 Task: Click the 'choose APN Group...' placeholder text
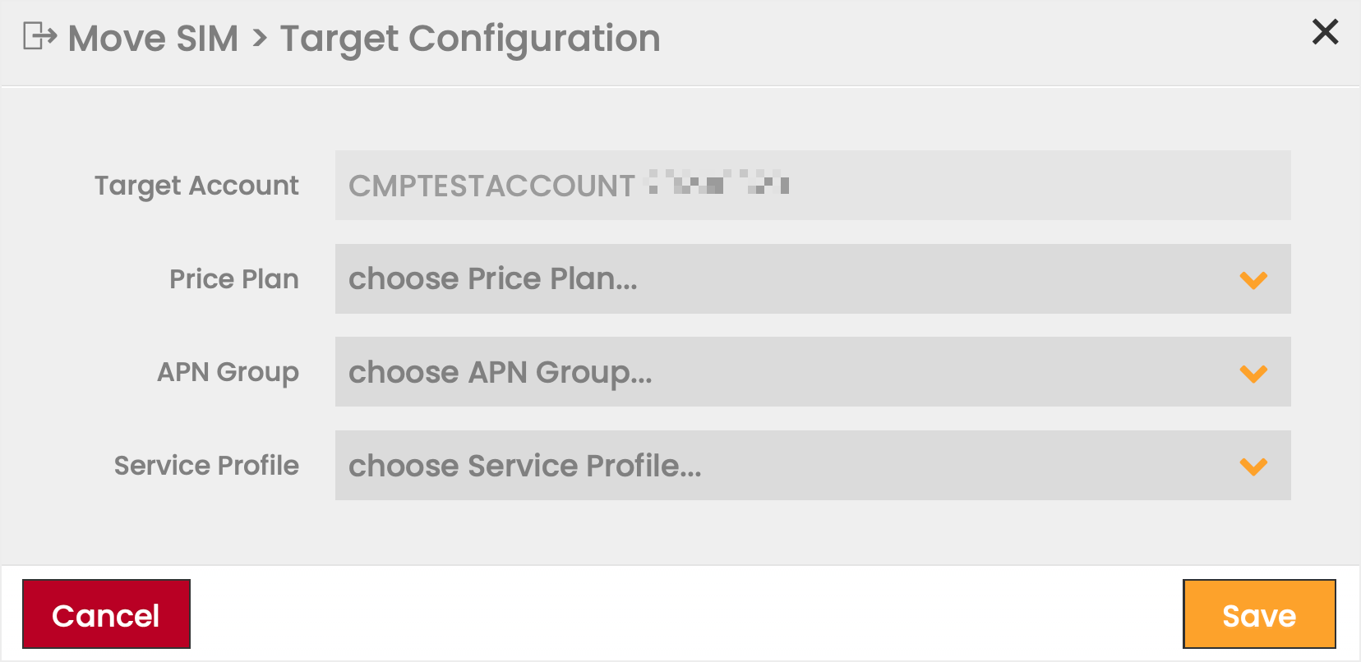click(x=501, y=373)
